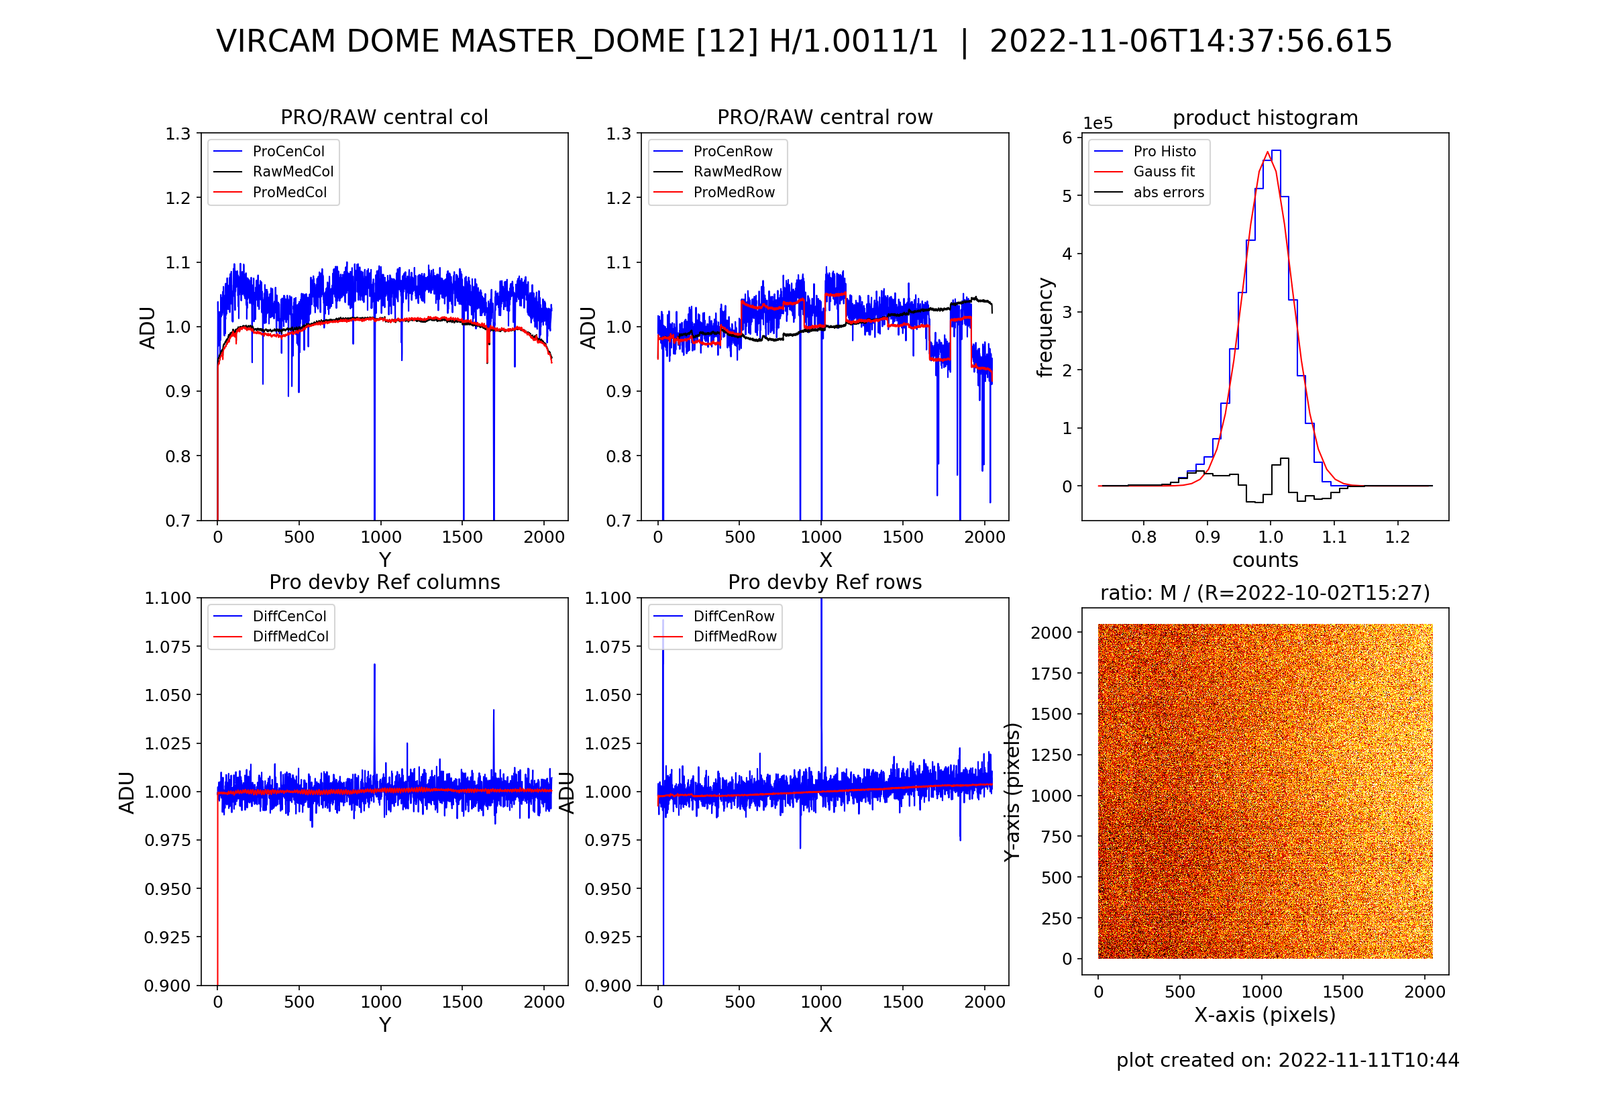Click the Gauss fit legend label
The height and width of the screenshot is (1107, 1610).
click(1163, 171)
